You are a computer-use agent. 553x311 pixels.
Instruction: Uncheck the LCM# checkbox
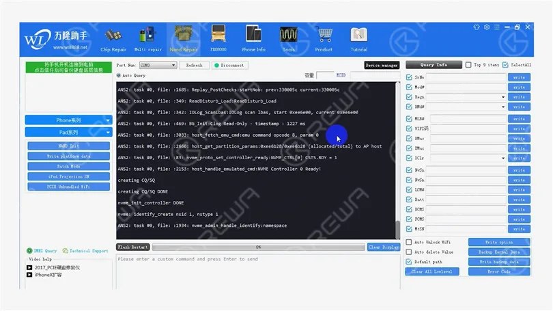[409, 190]
